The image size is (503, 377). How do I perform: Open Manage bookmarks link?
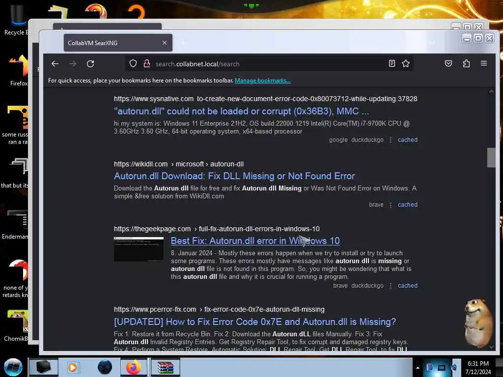point(263,81)
